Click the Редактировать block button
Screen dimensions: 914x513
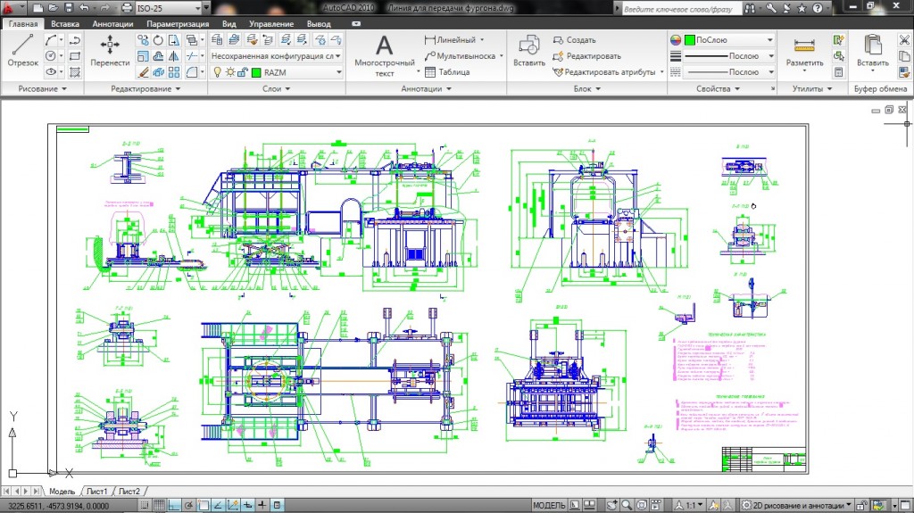click(x=586, y=56)
